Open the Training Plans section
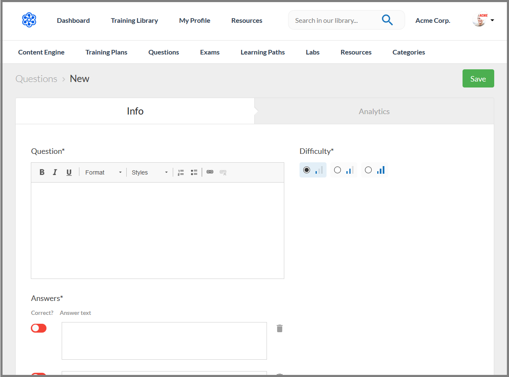 tap(106, 52)
